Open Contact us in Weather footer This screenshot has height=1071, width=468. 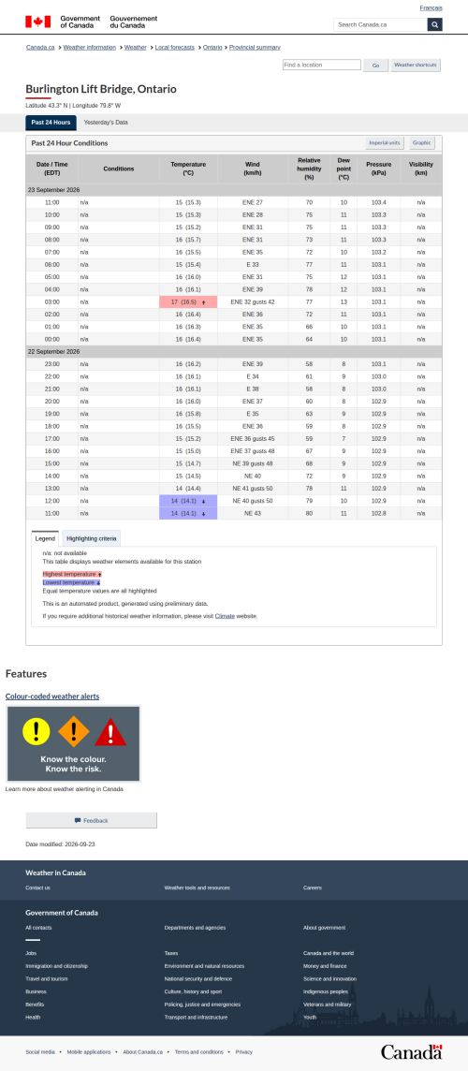click(x=37, y=888)
